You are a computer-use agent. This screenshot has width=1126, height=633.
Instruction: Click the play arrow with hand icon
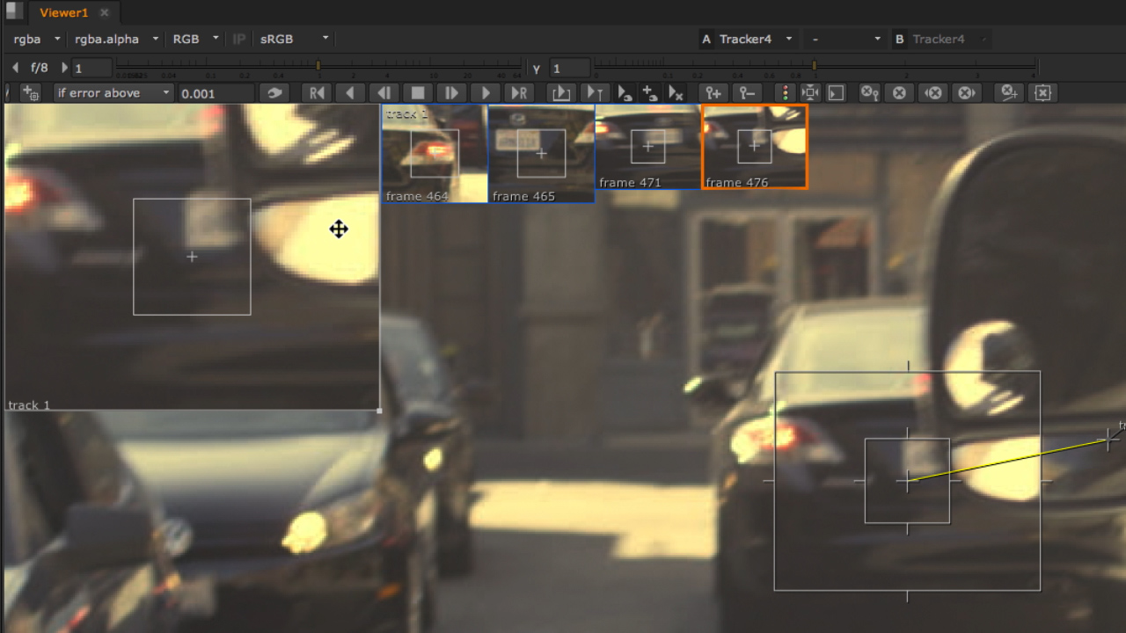(625, 92)
